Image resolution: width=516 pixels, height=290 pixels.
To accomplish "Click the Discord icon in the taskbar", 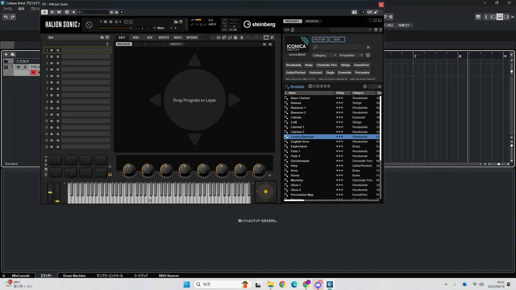I will click(x=318, y=285).
